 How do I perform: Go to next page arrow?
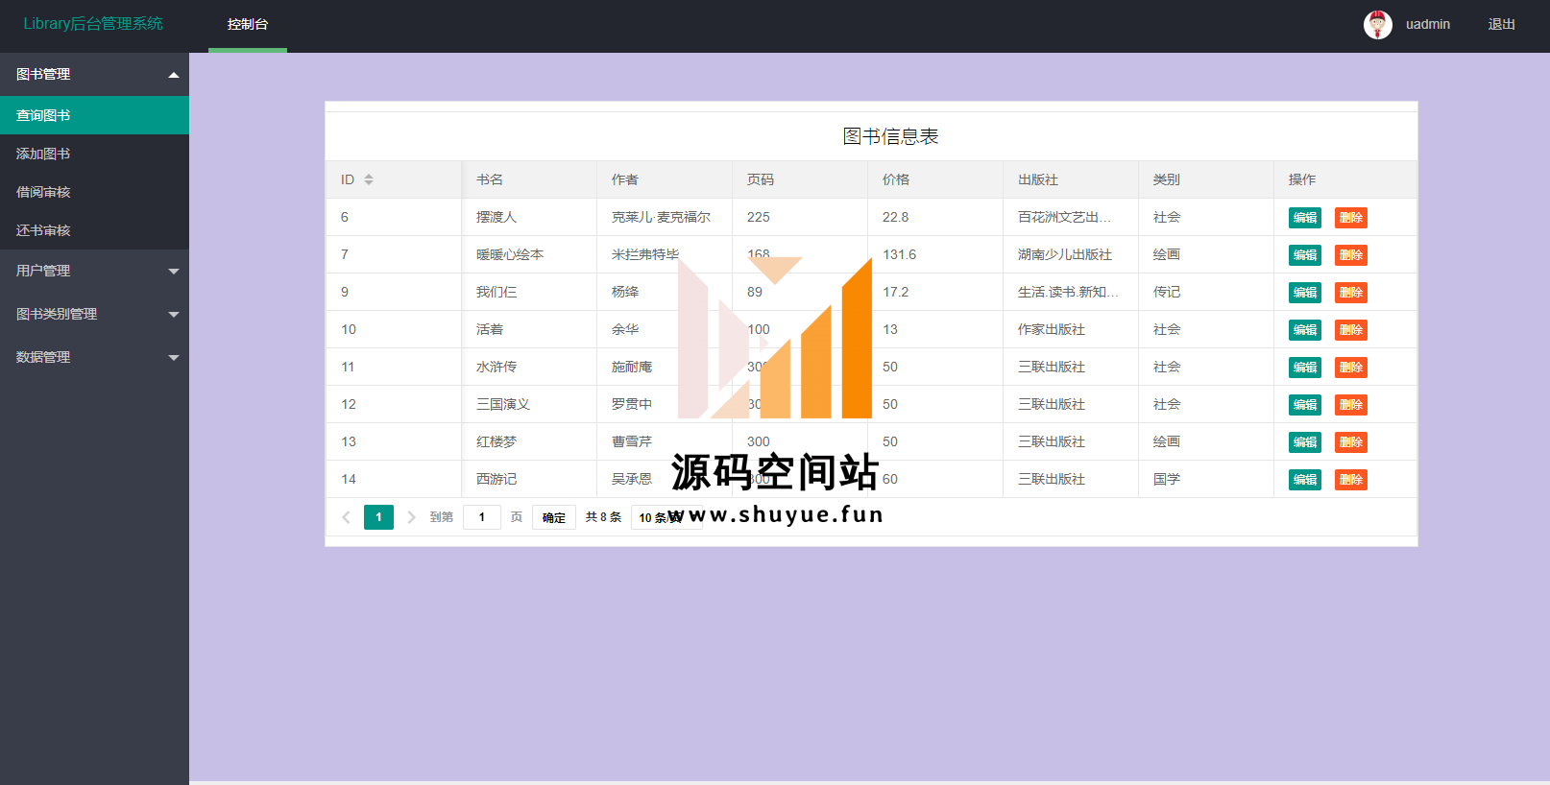pyautogui.click(x=411, y=517)
